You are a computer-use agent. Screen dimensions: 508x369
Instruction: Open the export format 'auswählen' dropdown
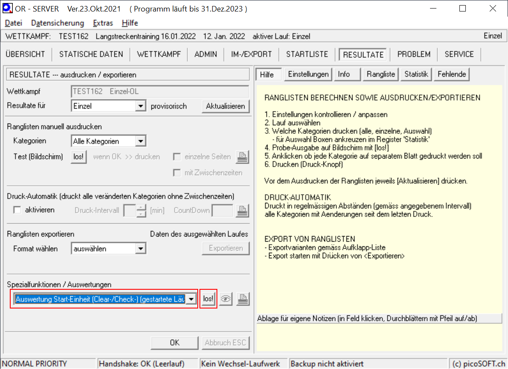coord(141,248)
